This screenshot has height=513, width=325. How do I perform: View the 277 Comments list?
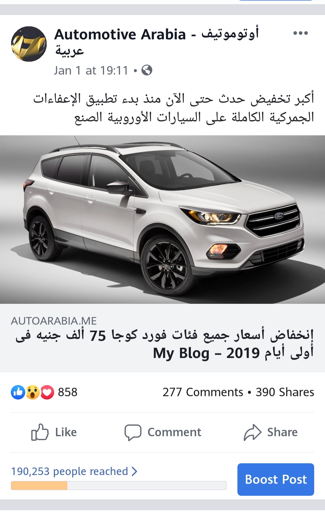(203, 392)
